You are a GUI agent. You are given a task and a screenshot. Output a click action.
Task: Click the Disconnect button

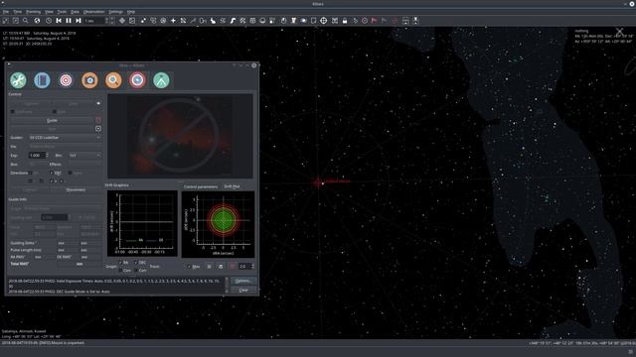coord(76,189)
